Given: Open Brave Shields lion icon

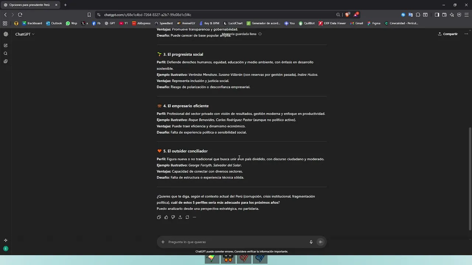Looking at the screenshot, I should 347,15.
